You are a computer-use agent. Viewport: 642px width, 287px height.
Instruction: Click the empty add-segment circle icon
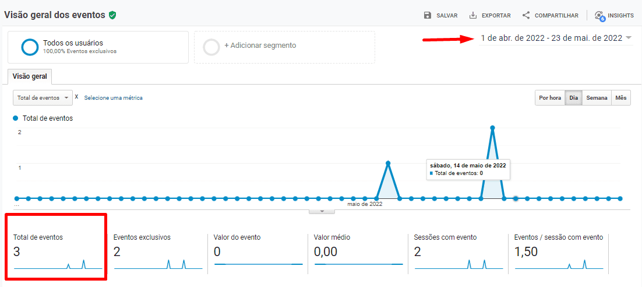point(211,47)
